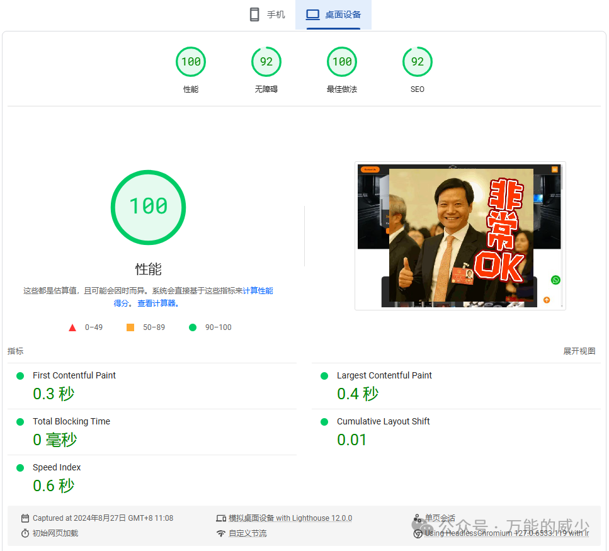The height and width of the screenshot is (551, 609).
Task: Click the 0.6 秒 Speed Index value
Action: 54,486
